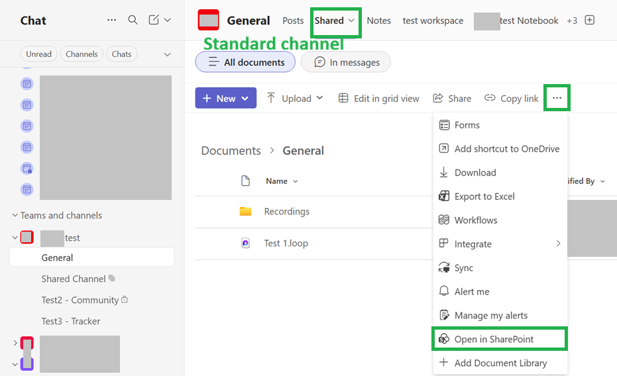This screenshot has width=617, height=376.
Task: Click the locked calendar meeting icon in chat list
Action: click(27, 168)
